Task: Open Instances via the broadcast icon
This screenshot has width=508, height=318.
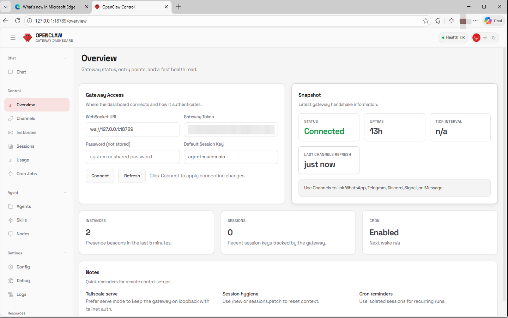Action: click(x=11, y=132)
